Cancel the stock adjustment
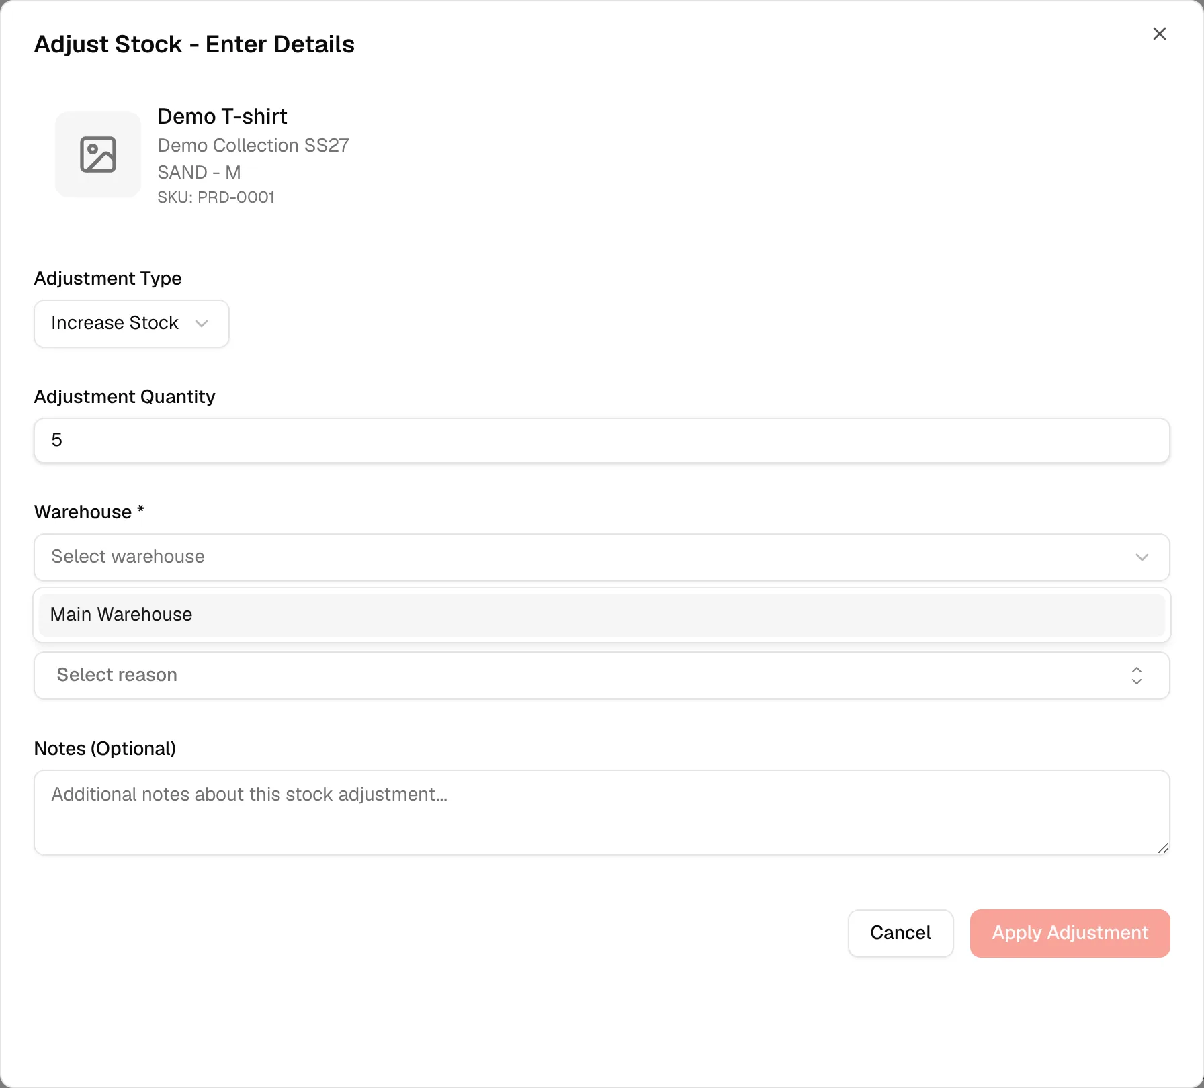The height and width of the screenshot is (1088, 1204). pyautogui.click(x=900, y=934)
